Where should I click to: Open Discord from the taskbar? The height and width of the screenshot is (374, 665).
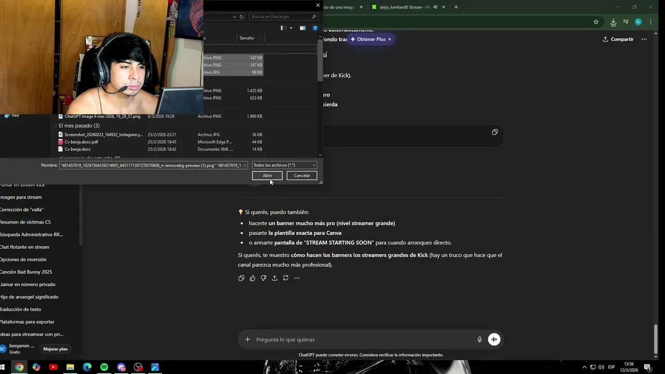tap(121, 367)
